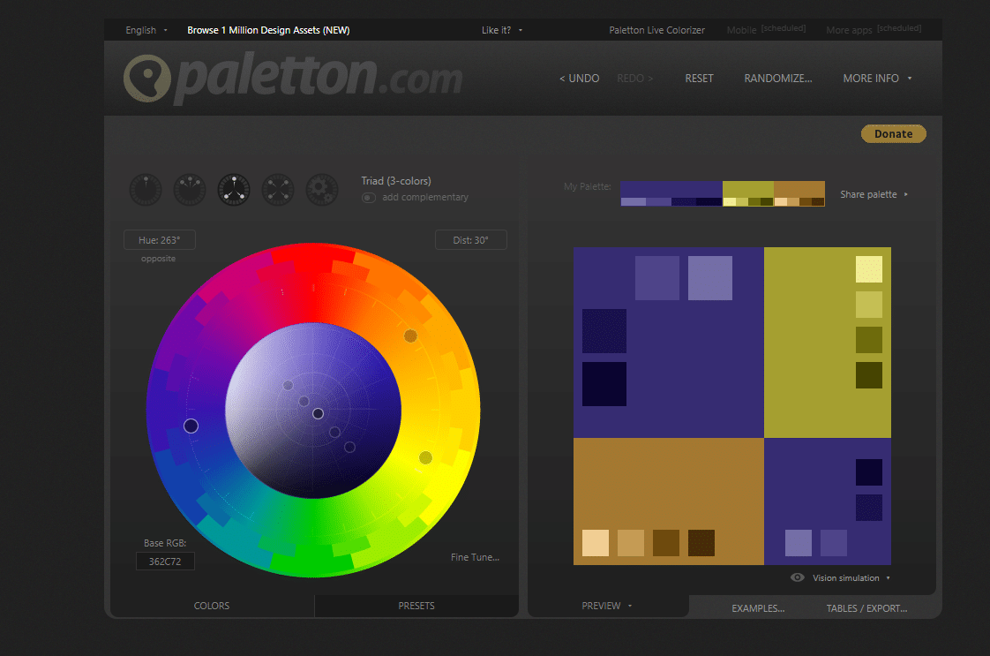Expand the MORE INFO menu

[877, 79]
